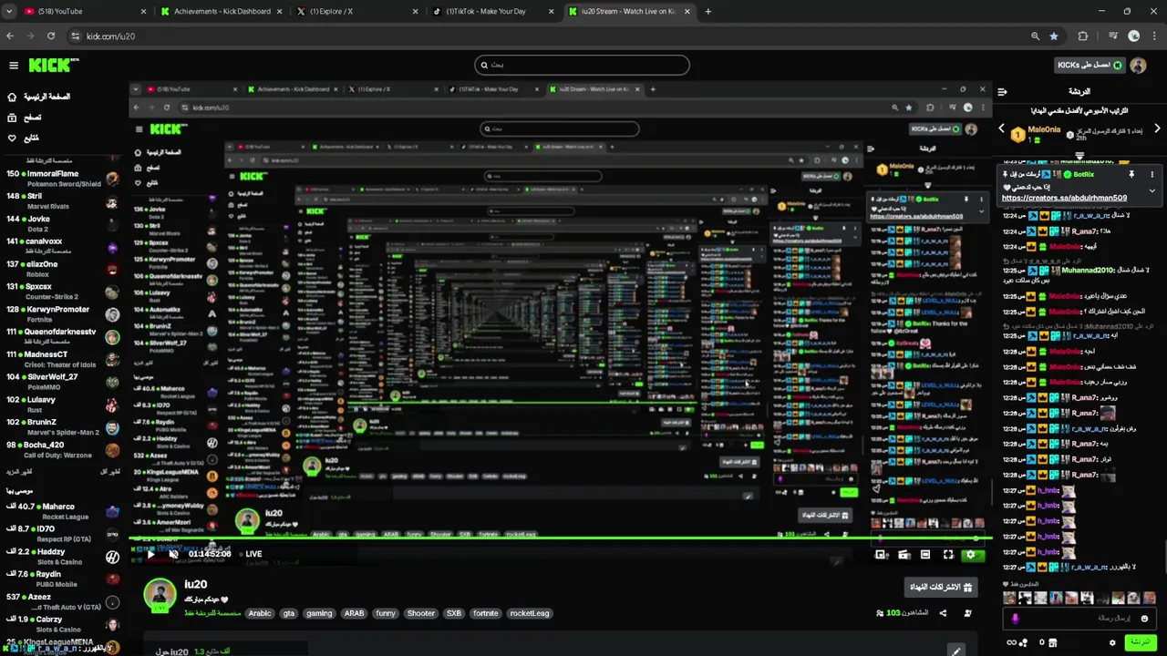Open the player quality settings gear
This screenshot has height=656, width=1167.
pyautogui.click(x=971, y=554)
